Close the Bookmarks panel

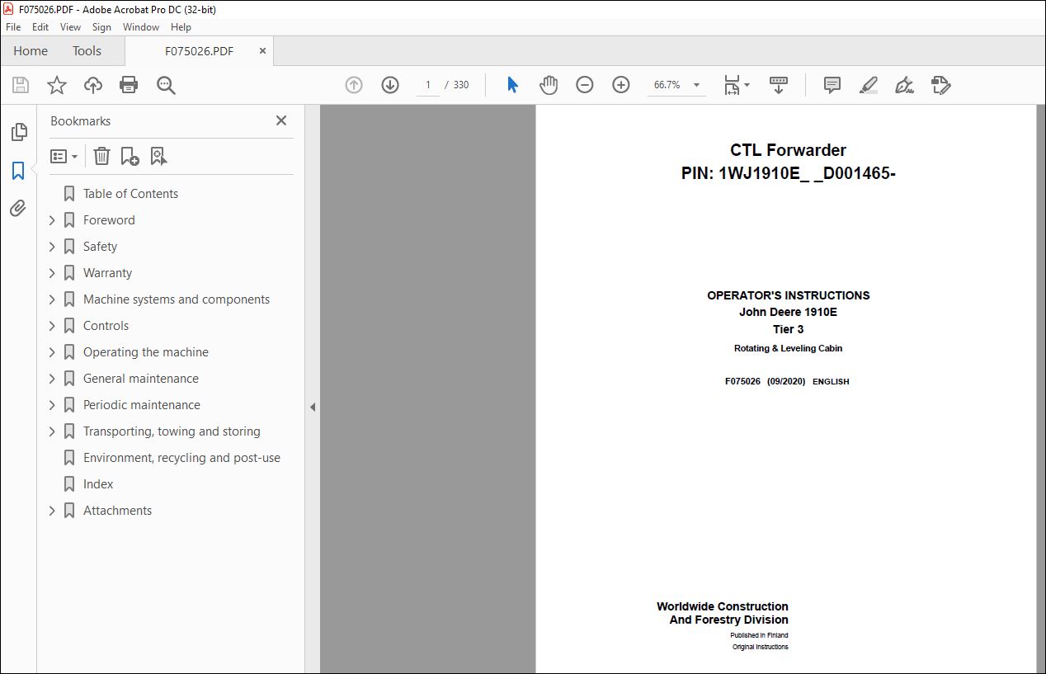(x=281, y=120)
